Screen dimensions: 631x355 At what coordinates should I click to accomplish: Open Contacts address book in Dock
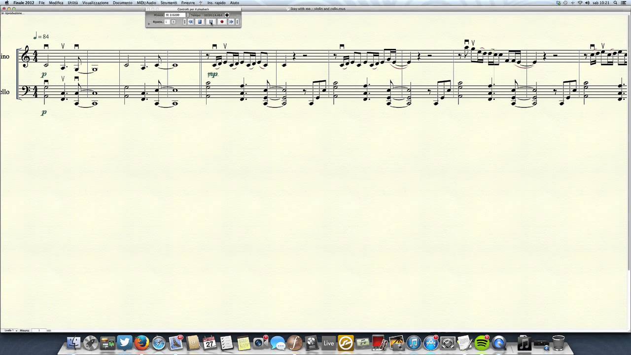(x=193, y=343)
